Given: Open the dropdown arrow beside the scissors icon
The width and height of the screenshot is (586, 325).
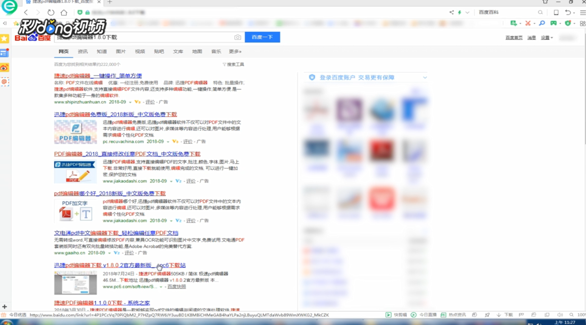Looking at the screenshot, I should [x=534, y=24].
